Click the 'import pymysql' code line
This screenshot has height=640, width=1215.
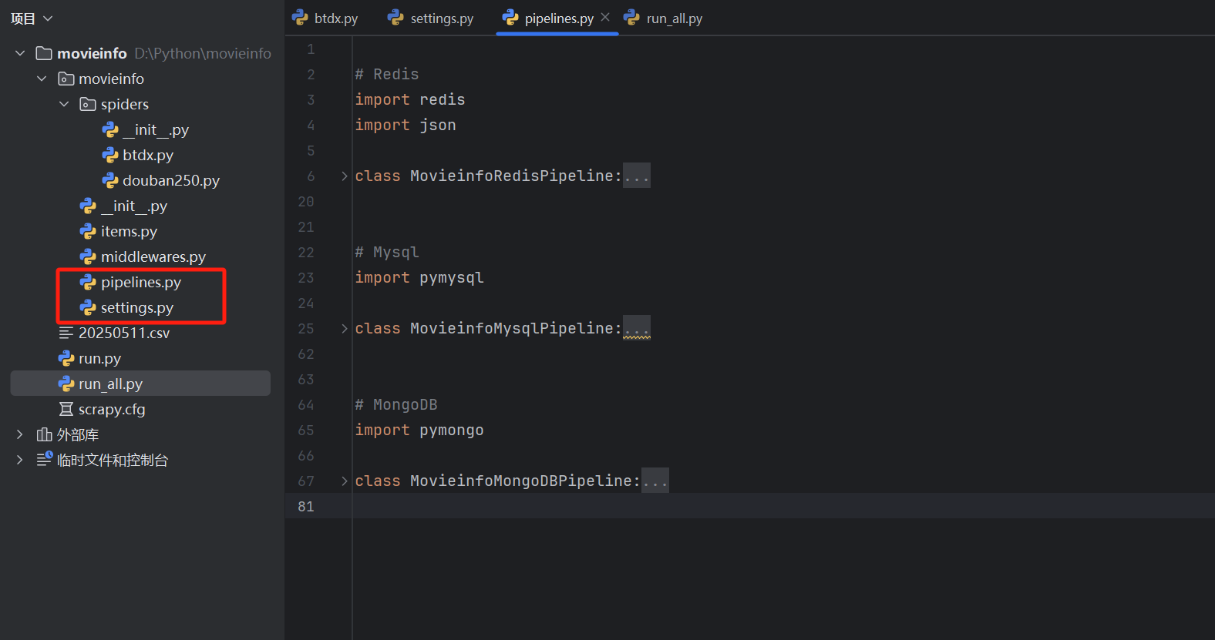(419, 277)
